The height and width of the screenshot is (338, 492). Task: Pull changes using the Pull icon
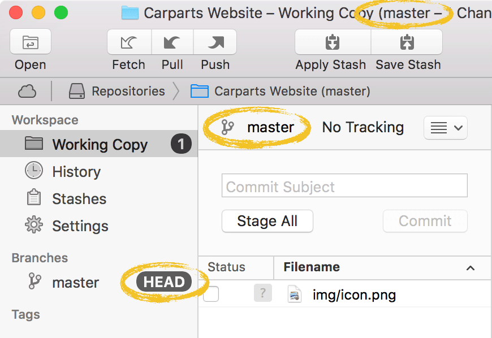pos(172,42)
